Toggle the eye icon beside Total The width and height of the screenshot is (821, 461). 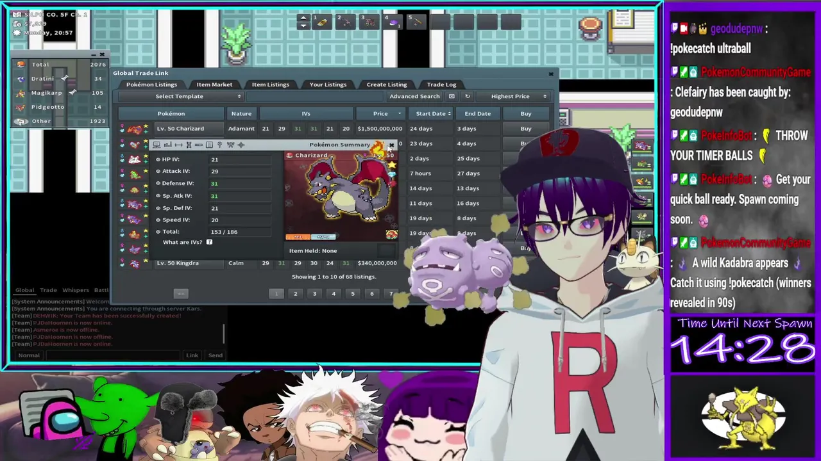(158, 232)
